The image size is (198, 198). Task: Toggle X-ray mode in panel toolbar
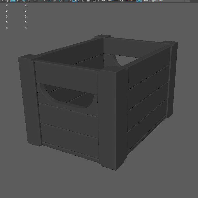click(x=83, y=1)
